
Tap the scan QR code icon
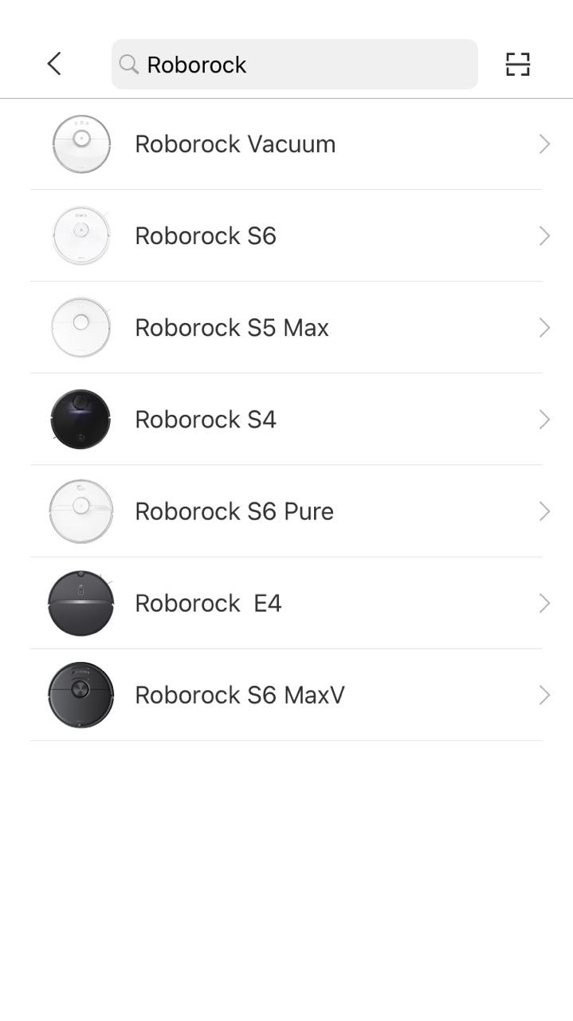click(518, 64)
